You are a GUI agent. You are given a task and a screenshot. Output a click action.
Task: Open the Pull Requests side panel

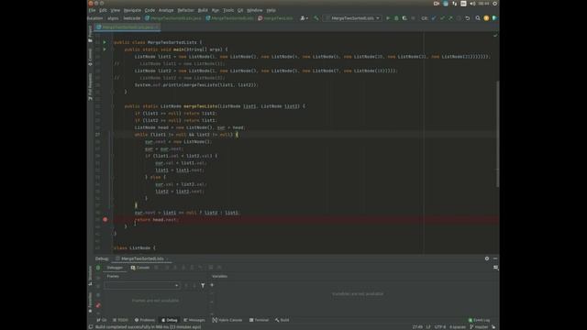coord(90,87)
